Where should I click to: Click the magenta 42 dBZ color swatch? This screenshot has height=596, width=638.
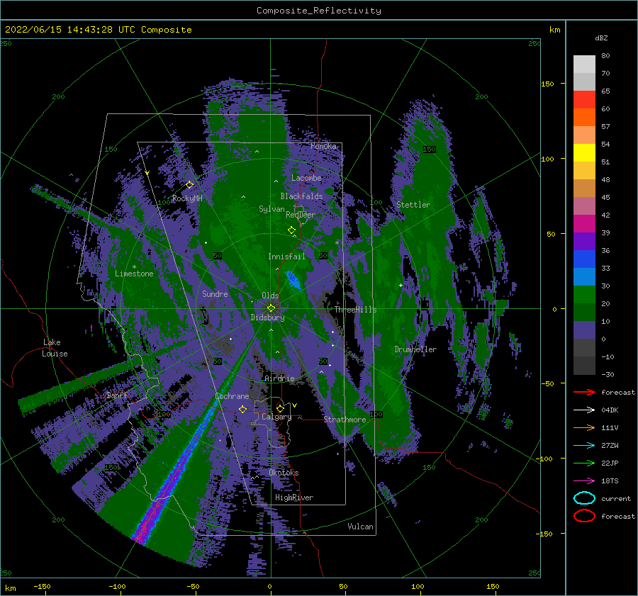(584, 223)
